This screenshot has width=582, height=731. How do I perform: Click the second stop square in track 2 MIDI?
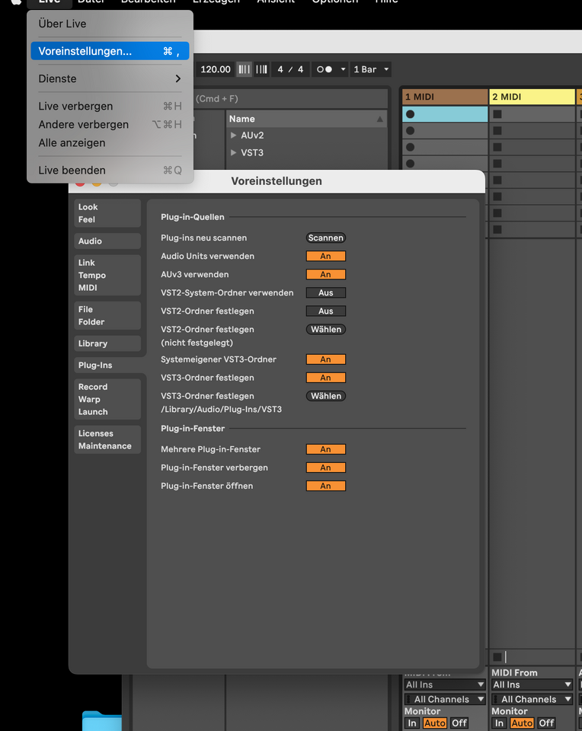pos(497,130)
